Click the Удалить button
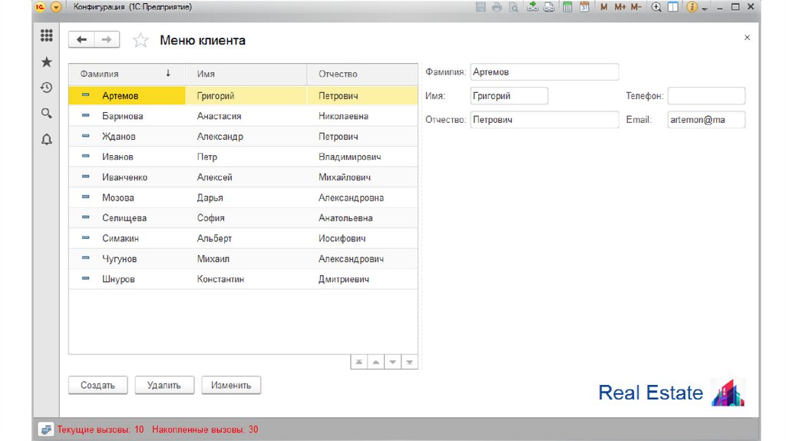The width and height of the screenshot is (786, 441). pos(163,386)
